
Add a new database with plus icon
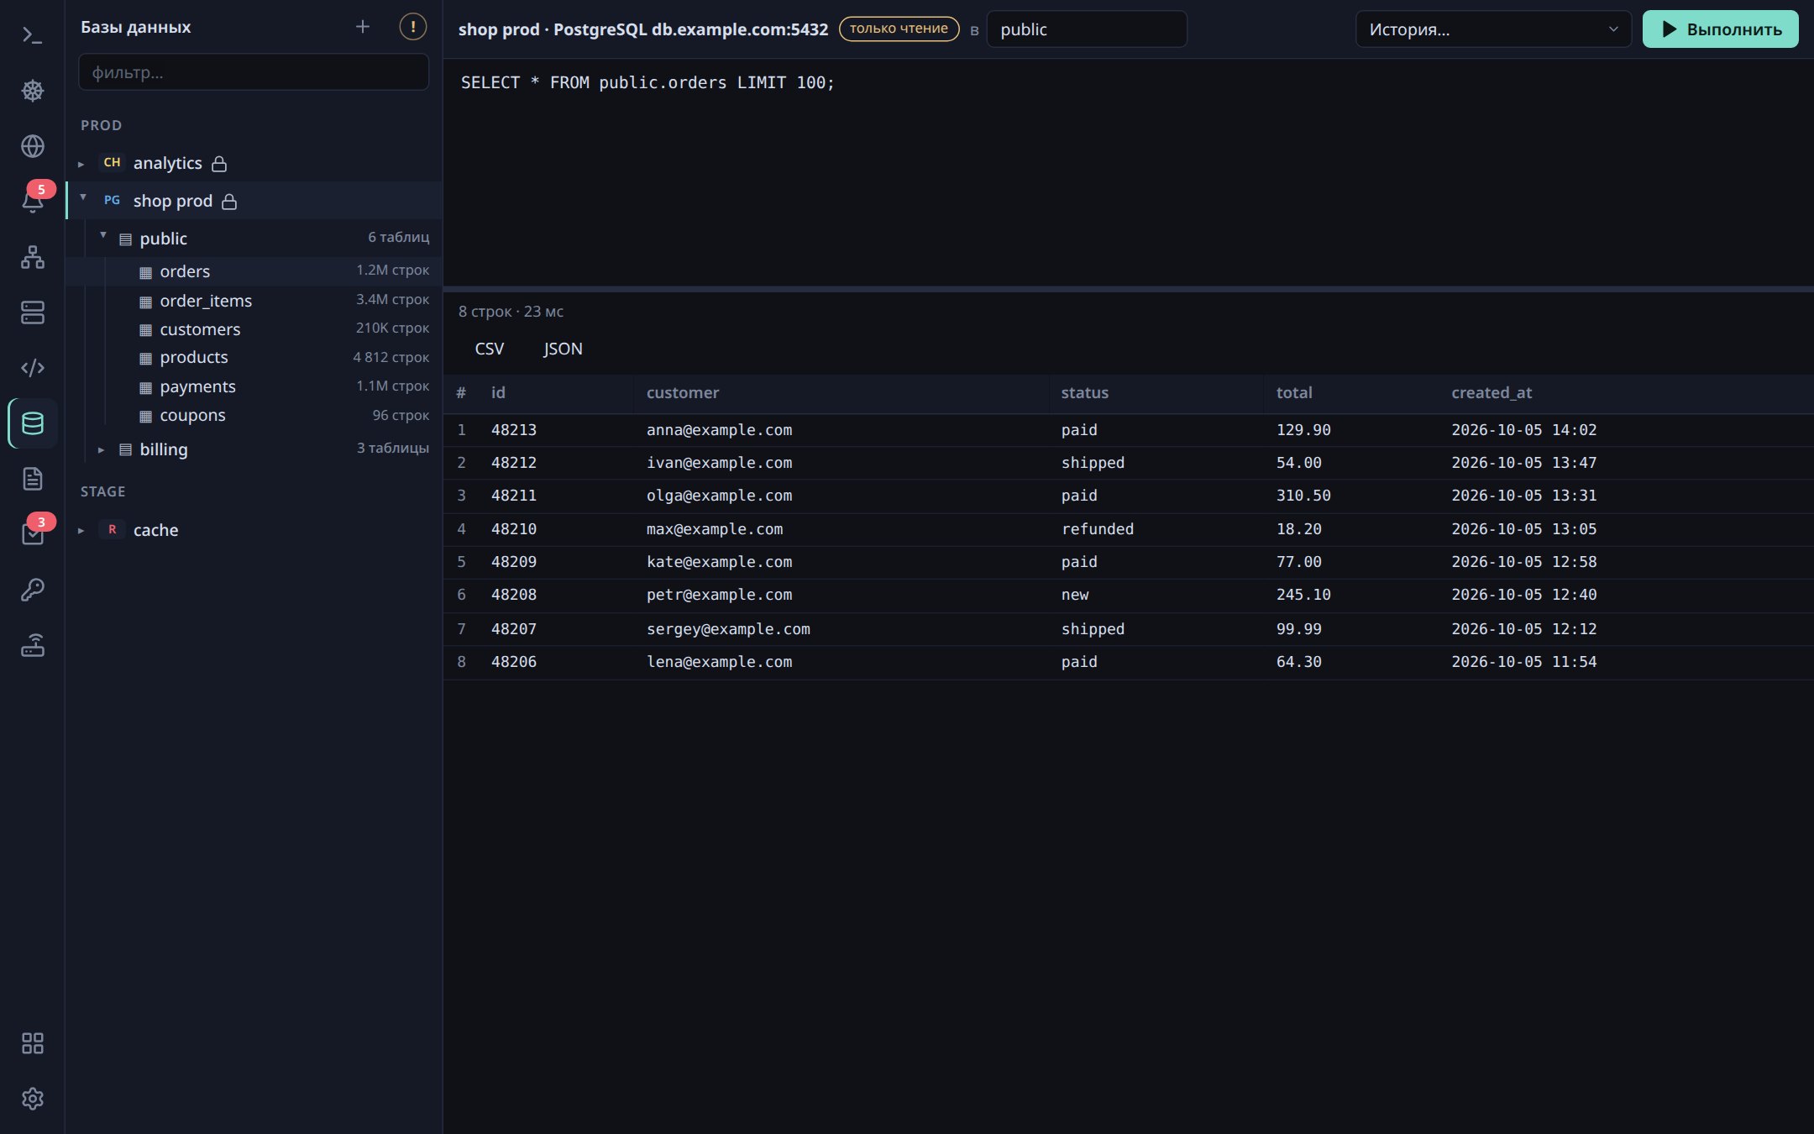coord(363,27)
